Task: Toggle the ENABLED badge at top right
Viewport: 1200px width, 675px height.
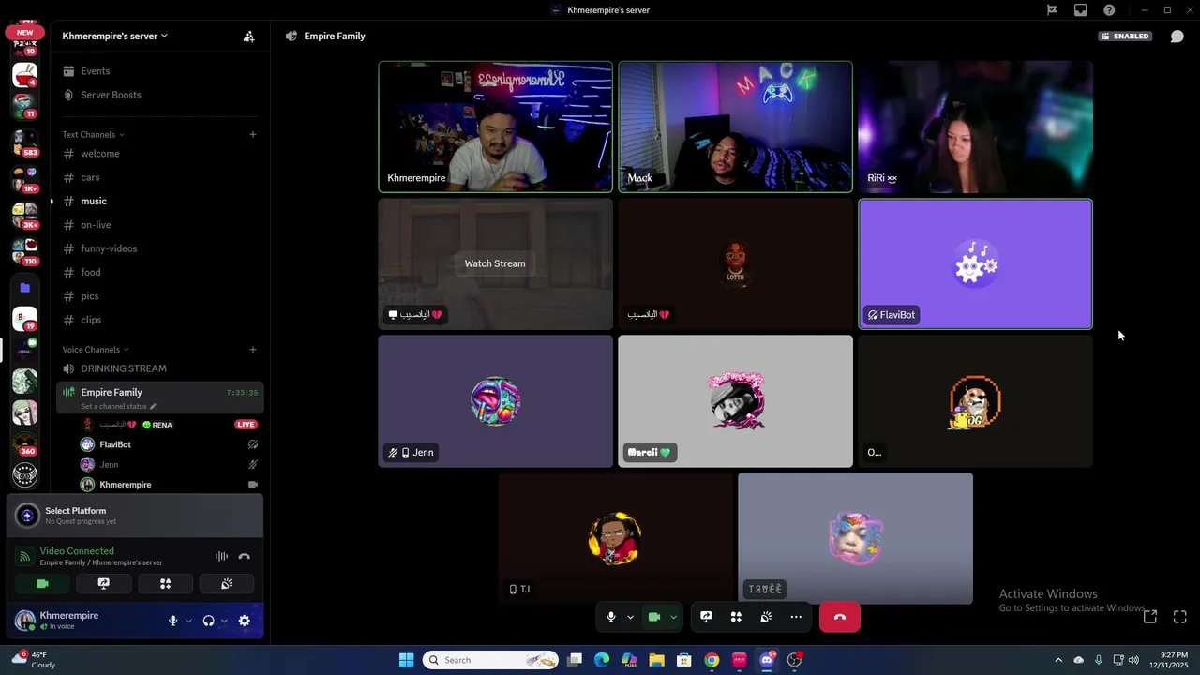Action: pyautogui.click(x=1126, y=37)
